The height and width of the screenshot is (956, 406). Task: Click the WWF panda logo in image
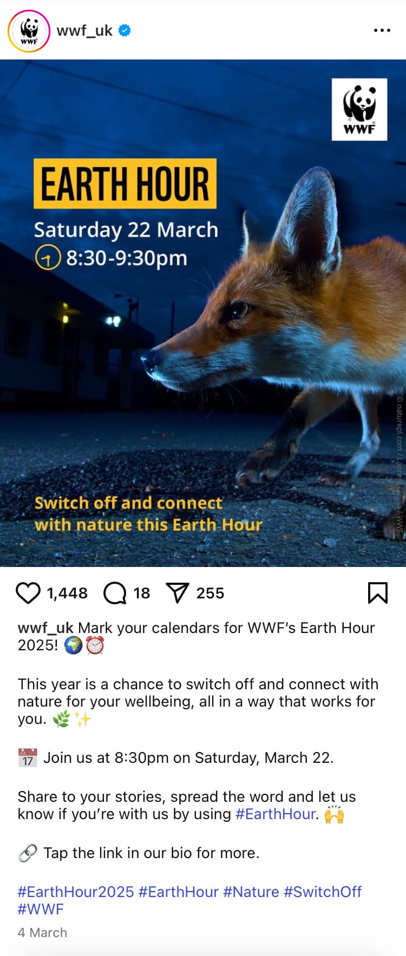(x=359, y=109)
